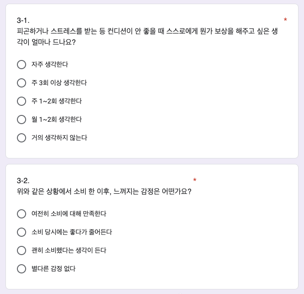Click the '3-1.' question number heading
The image size is (304, 294).
coord(23,20)
